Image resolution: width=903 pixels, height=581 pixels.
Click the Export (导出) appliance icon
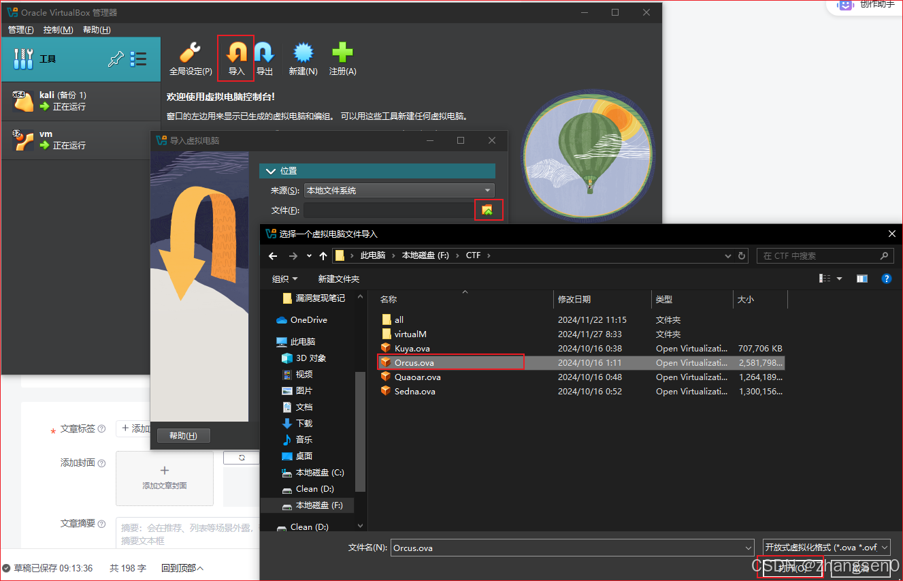(x=264, y=59)
